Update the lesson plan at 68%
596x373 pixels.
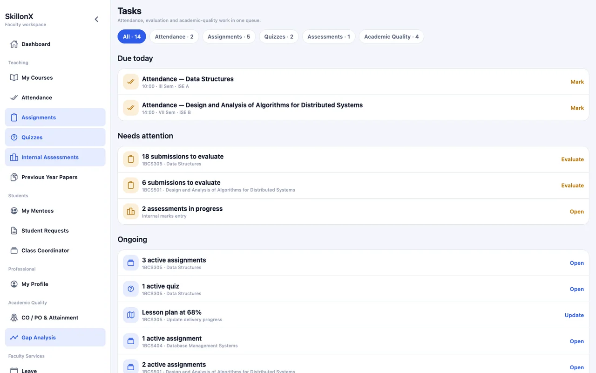click(x=574, y=315)
